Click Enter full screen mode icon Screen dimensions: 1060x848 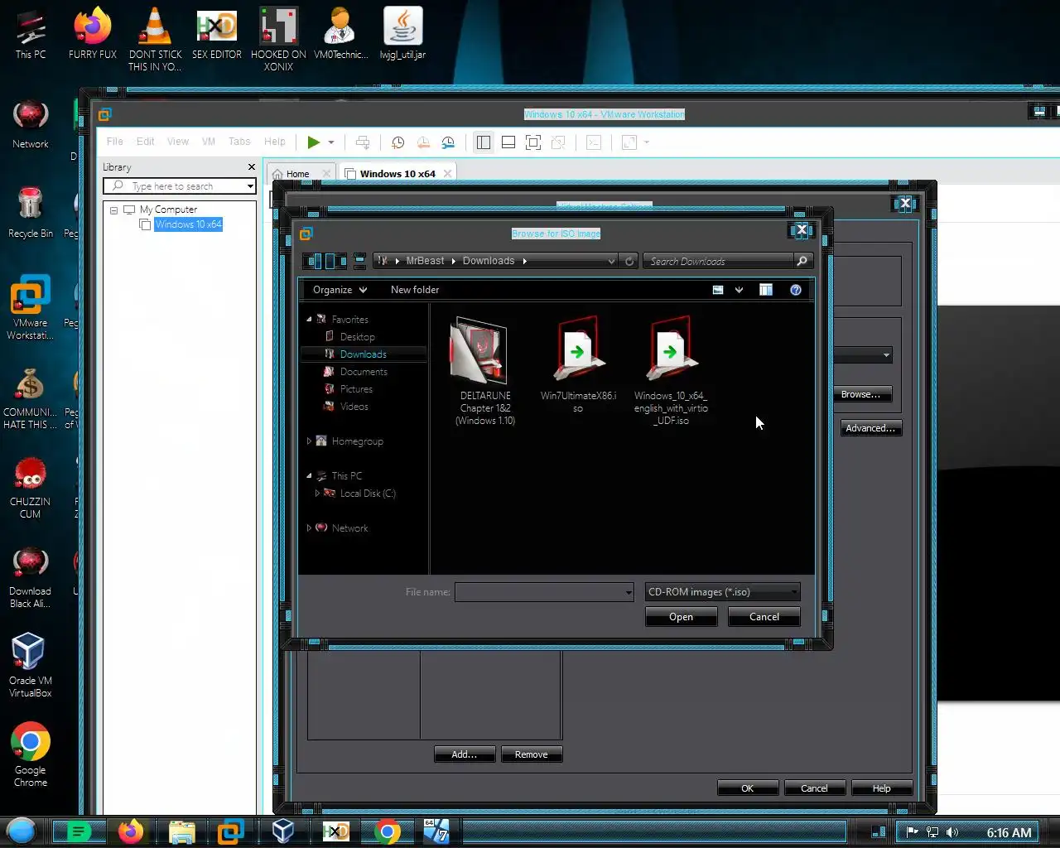tap(533, 142)
